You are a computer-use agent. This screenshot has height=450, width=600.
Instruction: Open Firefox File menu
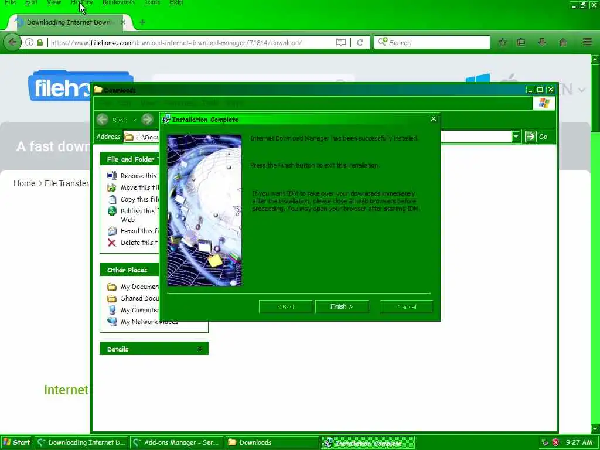[10, 3]
